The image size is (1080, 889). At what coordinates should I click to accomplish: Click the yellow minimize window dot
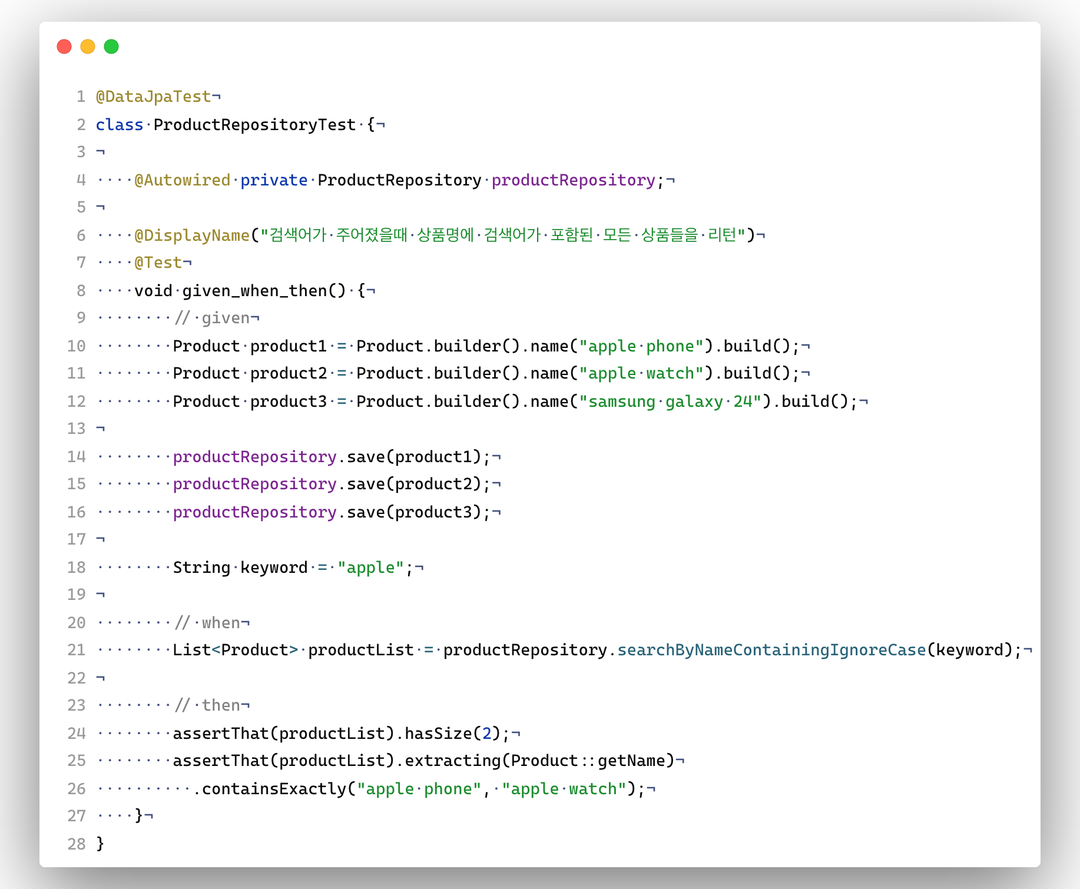(x=88, y=47)
